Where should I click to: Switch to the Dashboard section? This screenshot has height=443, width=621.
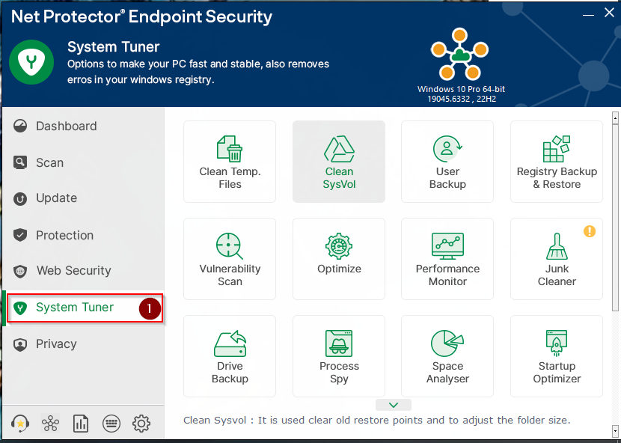66,126
